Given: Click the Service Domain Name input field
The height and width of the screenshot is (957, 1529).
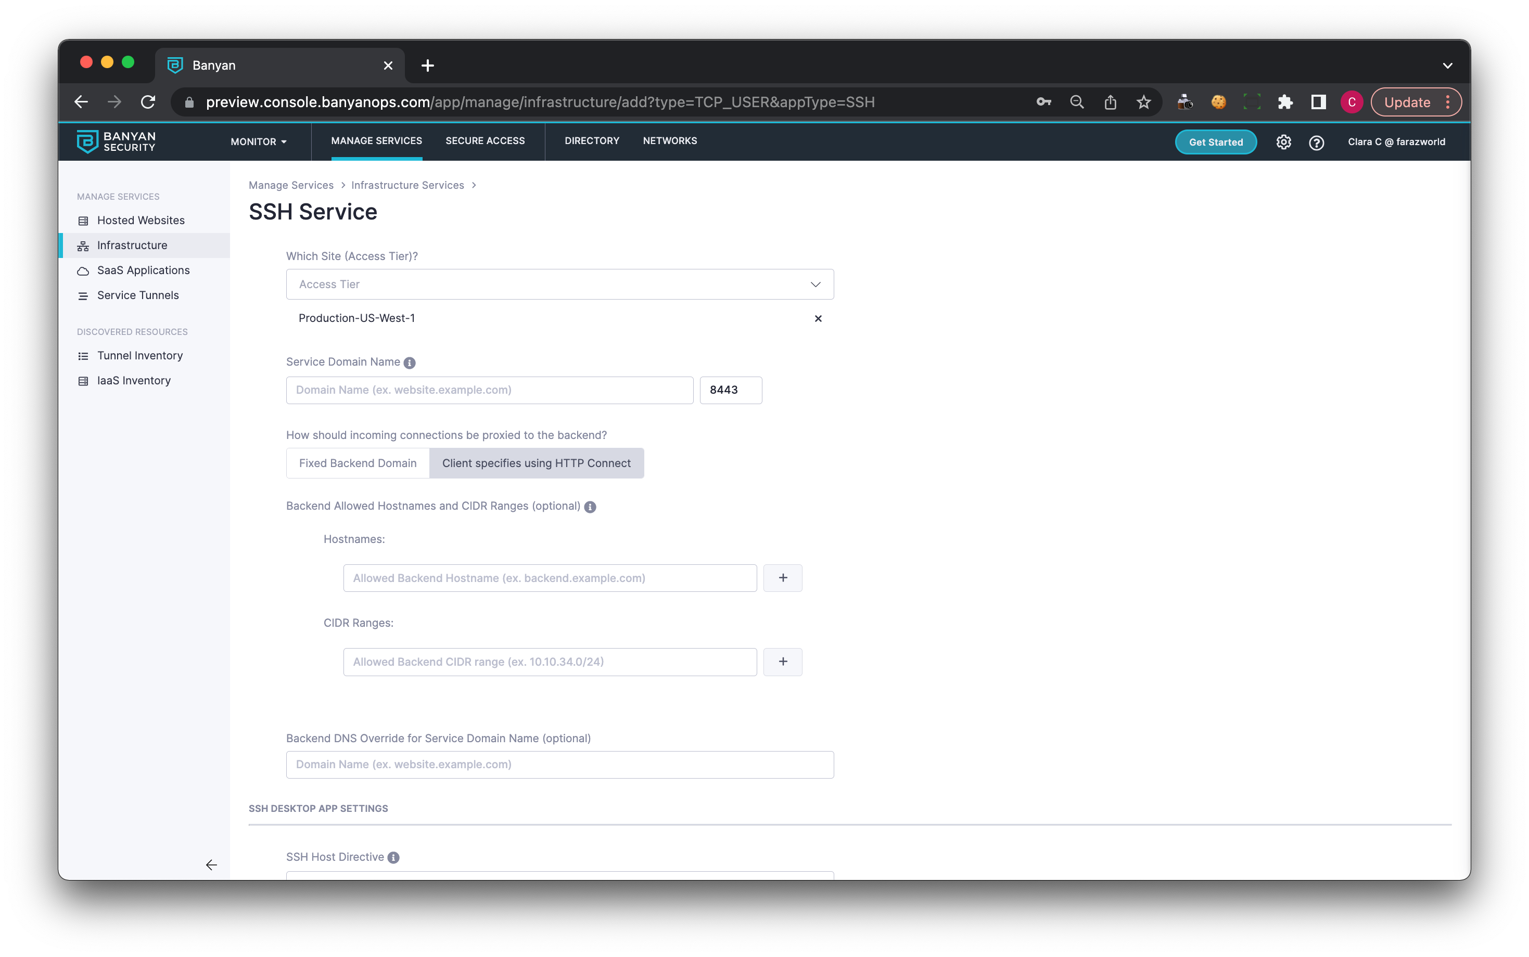Looking at the screenshot, I should click(489, 390).
